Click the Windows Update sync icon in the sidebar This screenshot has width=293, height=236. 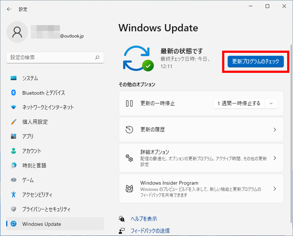[x=14, y=224]
